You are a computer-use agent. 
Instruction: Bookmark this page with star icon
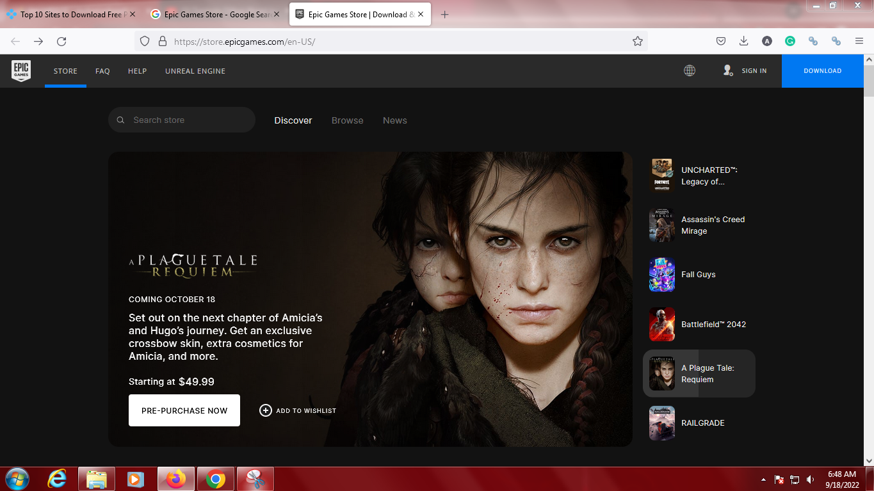coord(638,41)
